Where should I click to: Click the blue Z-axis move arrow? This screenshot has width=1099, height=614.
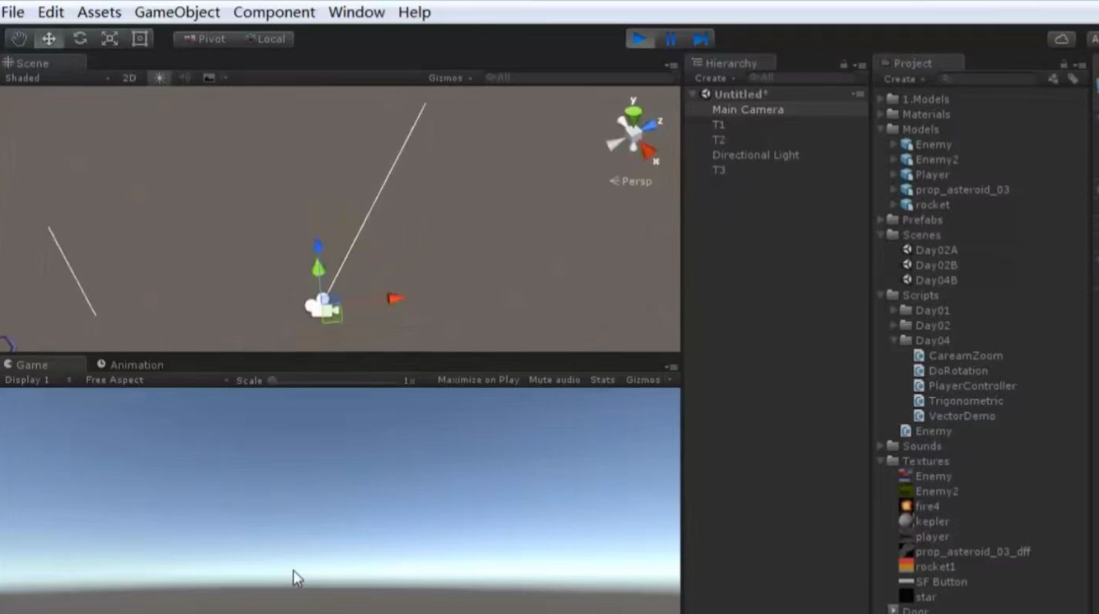point(318,245)
